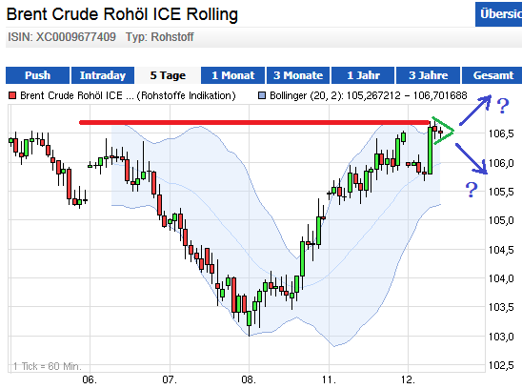Viewport: 522px width, 389px height.
Task: Switch to 3 Monate timeframe
Action: click(298, 75)
